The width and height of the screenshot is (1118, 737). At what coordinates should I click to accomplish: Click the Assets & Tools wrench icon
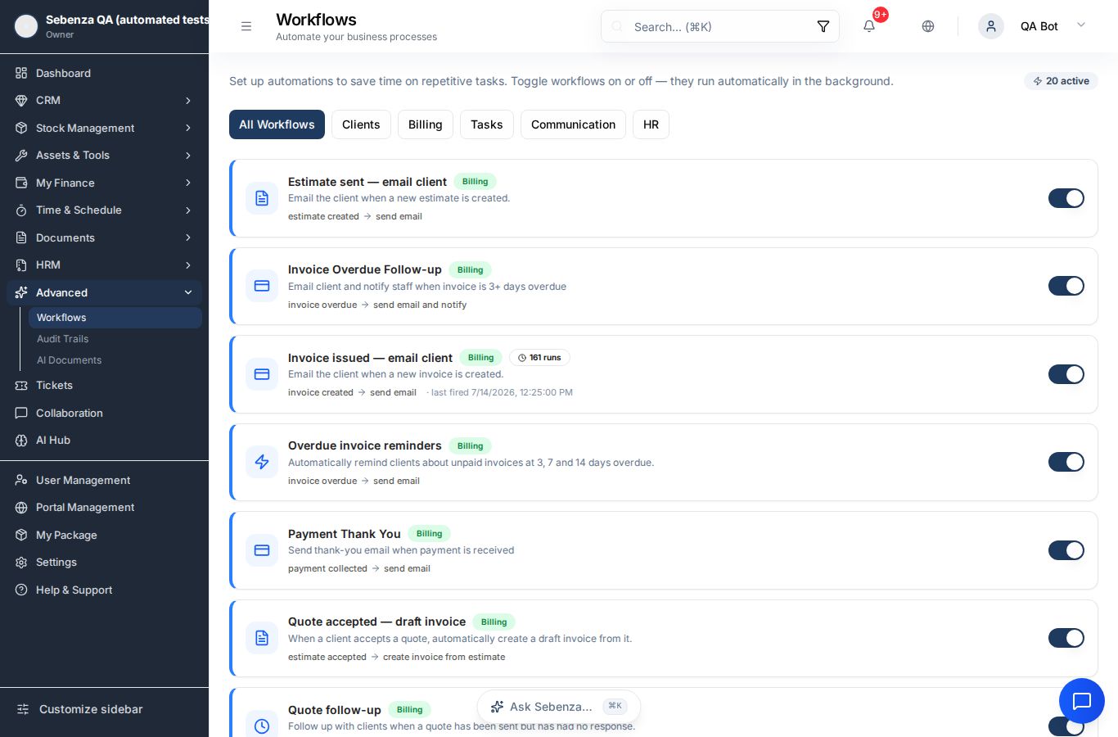point(21,155)
